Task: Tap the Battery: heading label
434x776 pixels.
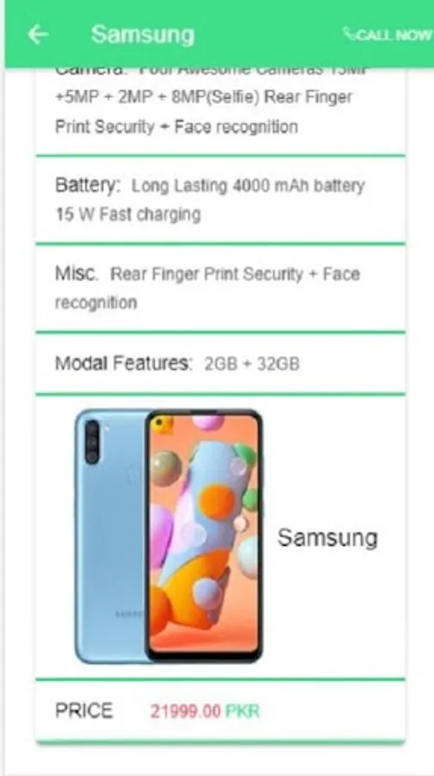Action: (88, 185)
